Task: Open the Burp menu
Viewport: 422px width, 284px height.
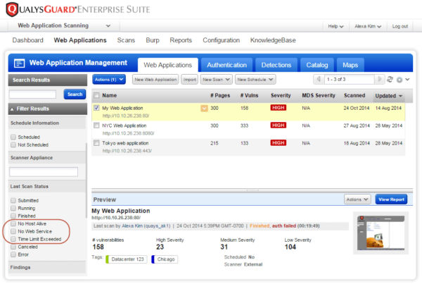Action: 153,40
